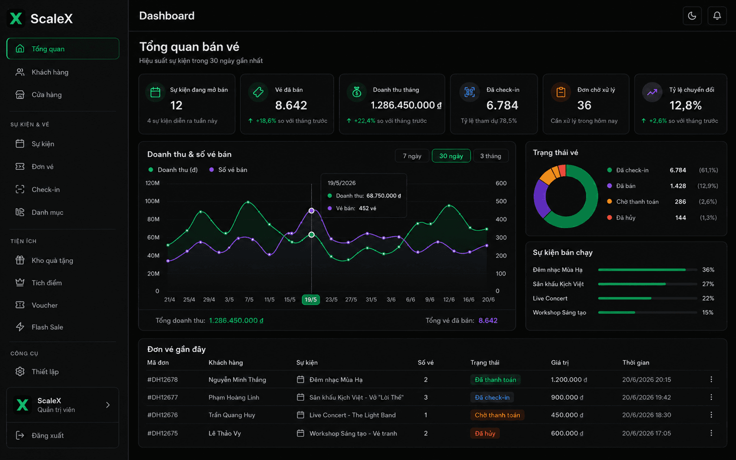Click the Workshop Sáng tạo 15% progress bar
This screenshot has width=736, height=460.
pyautogui.click(x=647, y=313)
